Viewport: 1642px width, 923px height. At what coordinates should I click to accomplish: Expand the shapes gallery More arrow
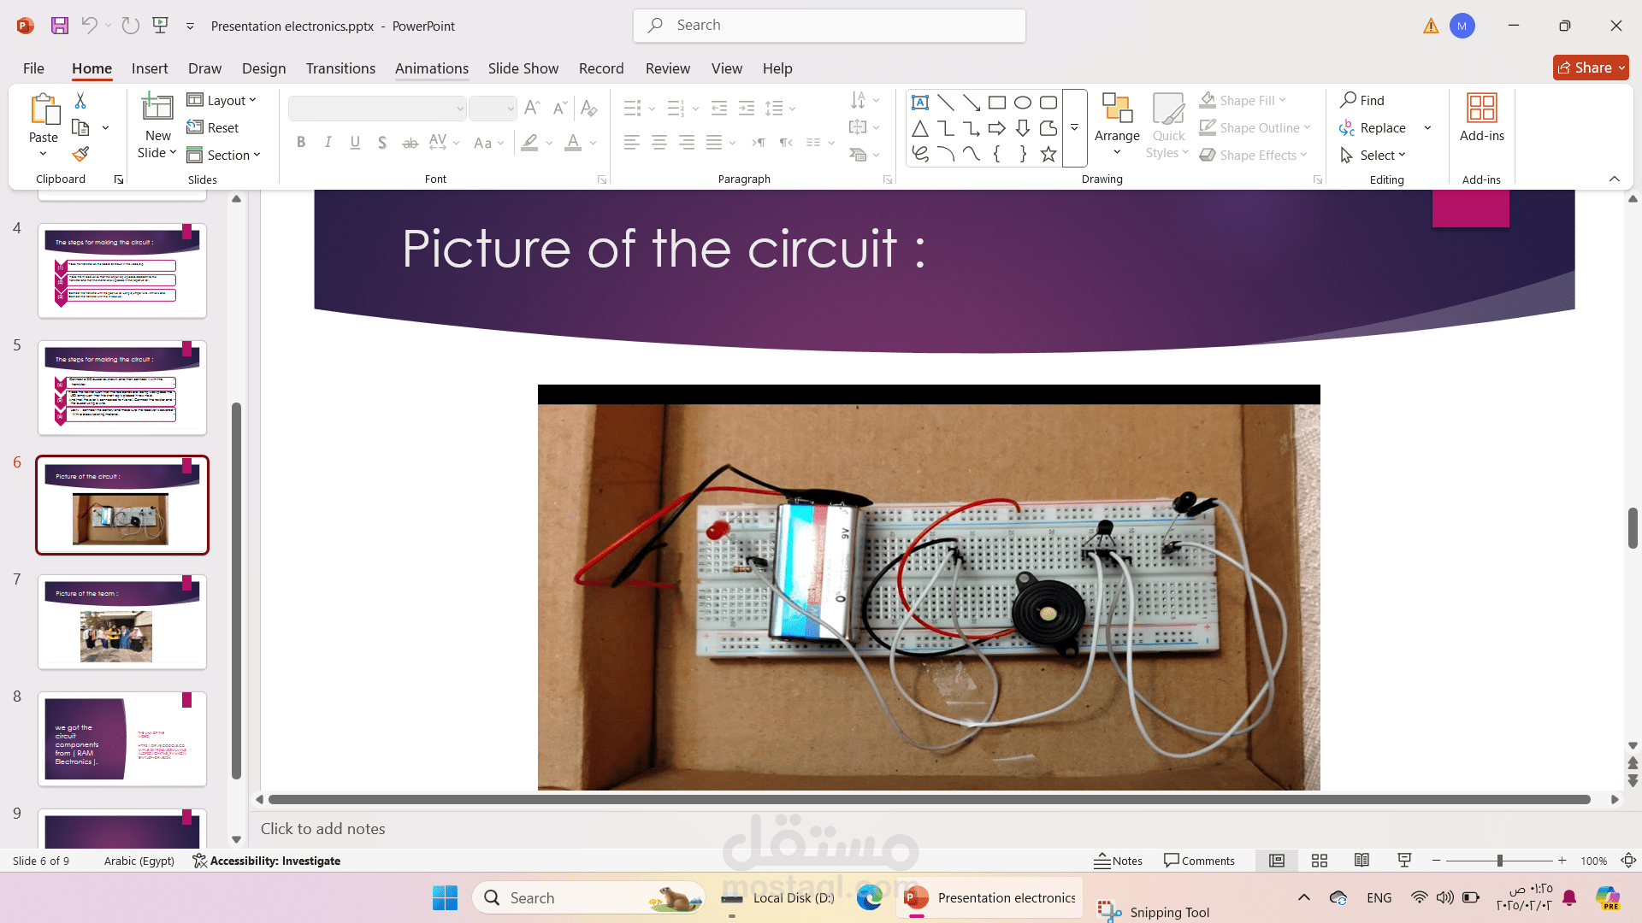pos(1075,127)
